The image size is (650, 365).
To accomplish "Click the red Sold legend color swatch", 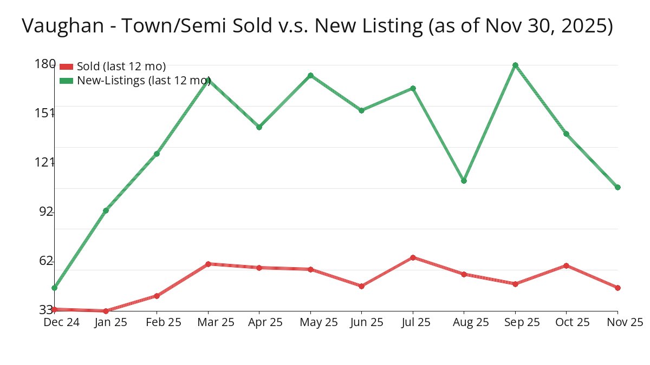I will pyautogui.click(x=66, y=67).
